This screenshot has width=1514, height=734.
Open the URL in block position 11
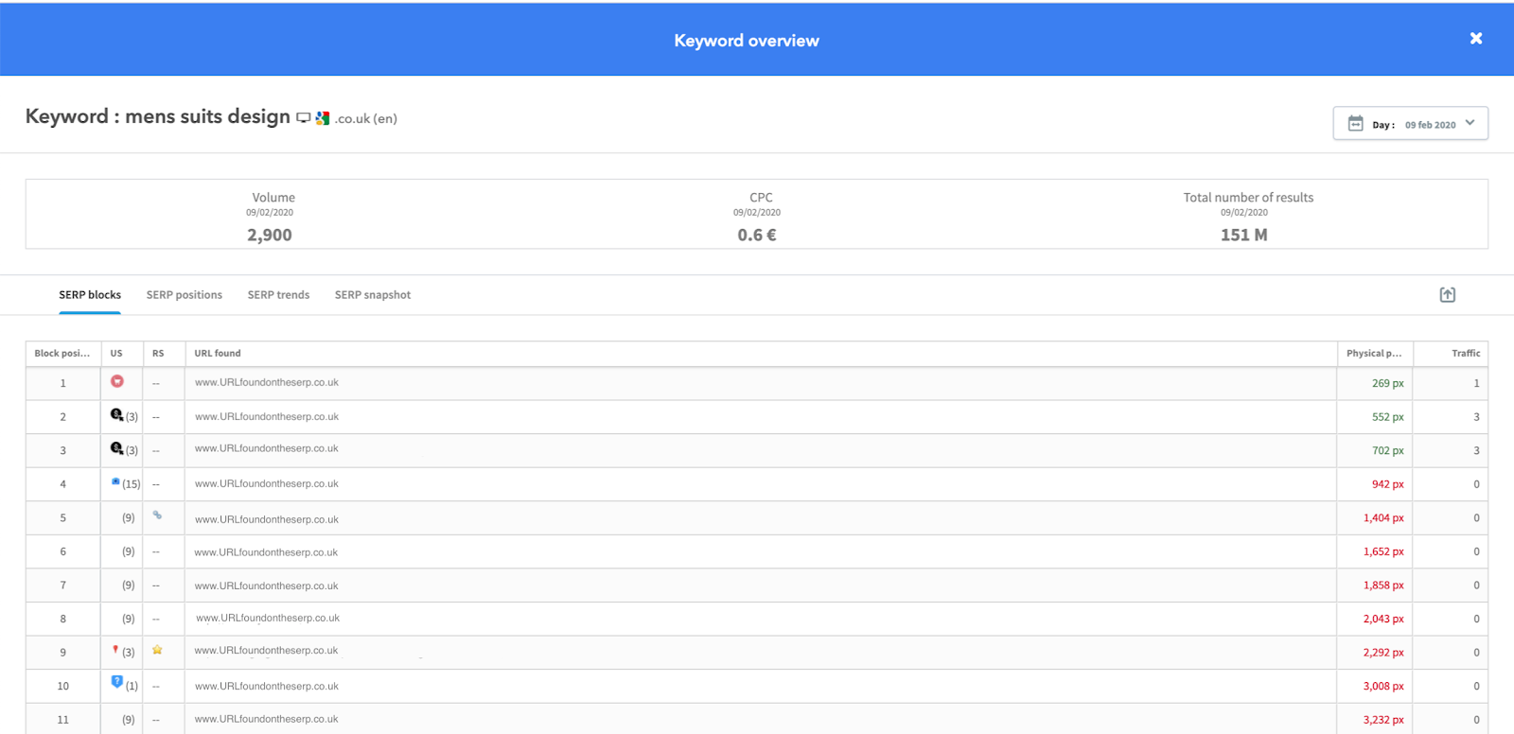tap(267, 720)
